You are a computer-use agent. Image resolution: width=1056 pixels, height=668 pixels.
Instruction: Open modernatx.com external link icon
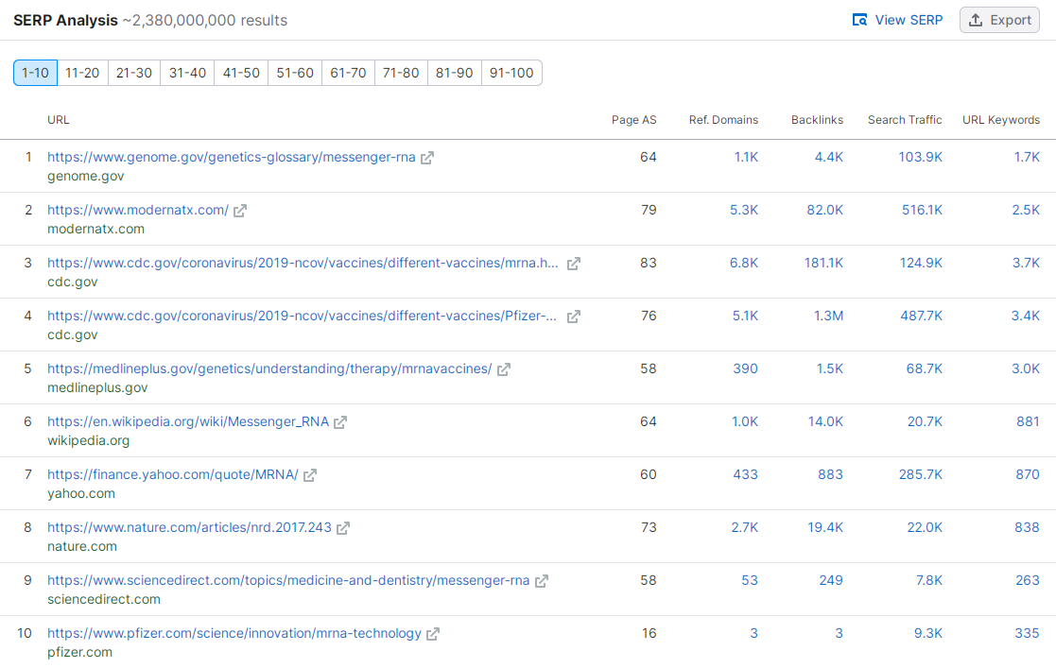coord(240,211)
